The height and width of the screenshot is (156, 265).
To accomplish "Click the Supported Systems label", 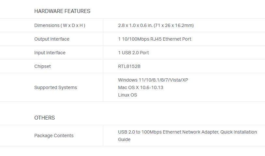I will click(56, 87).
